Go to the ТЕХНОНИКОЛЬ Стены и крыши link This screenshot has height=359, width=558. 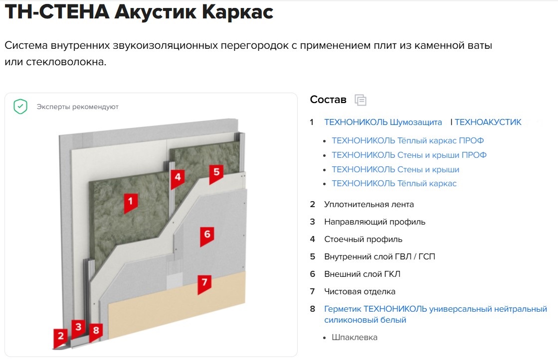(x=395, y=169)
